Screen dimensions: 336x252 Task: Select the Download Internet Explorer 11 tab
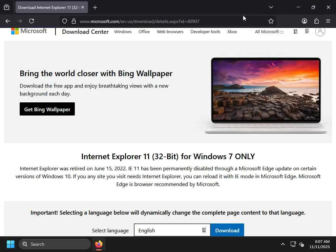tap(48, 8)
